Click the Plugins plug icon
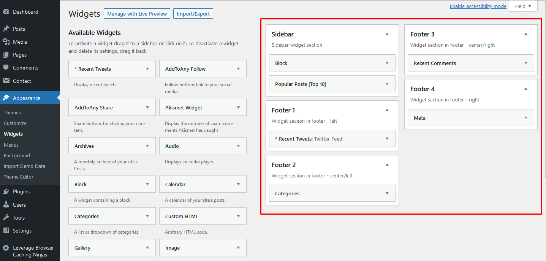 [x=6, y=192]
